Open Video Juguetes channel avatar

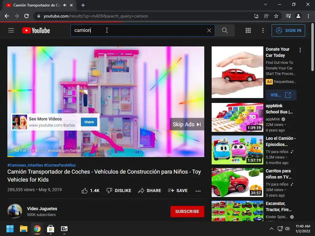15,211
